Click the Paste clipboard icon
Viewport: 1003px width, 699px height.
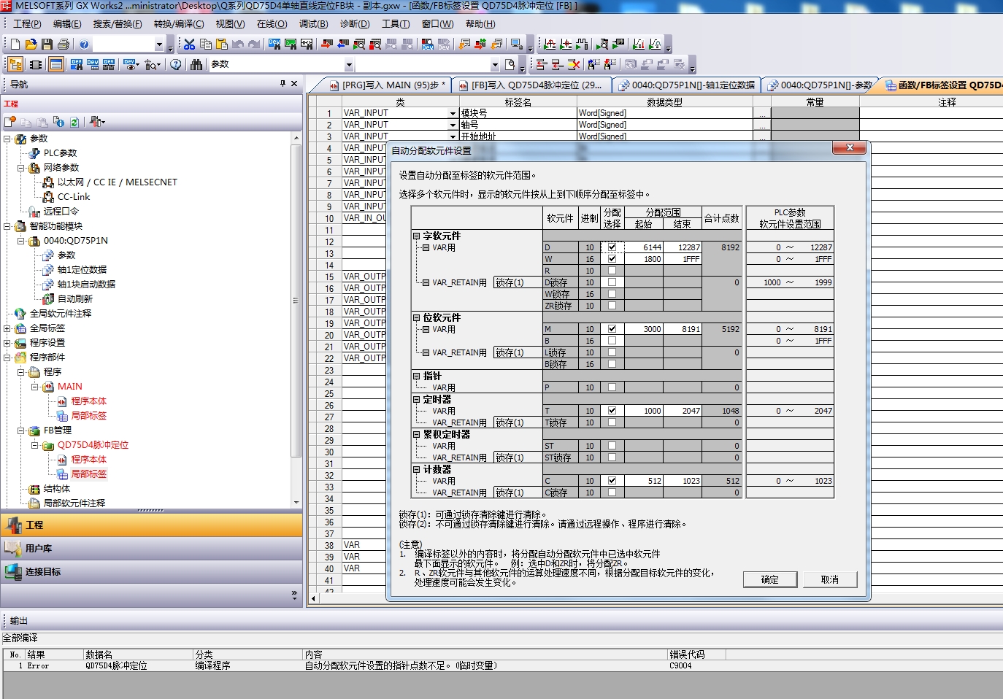[x=221, y=45]
